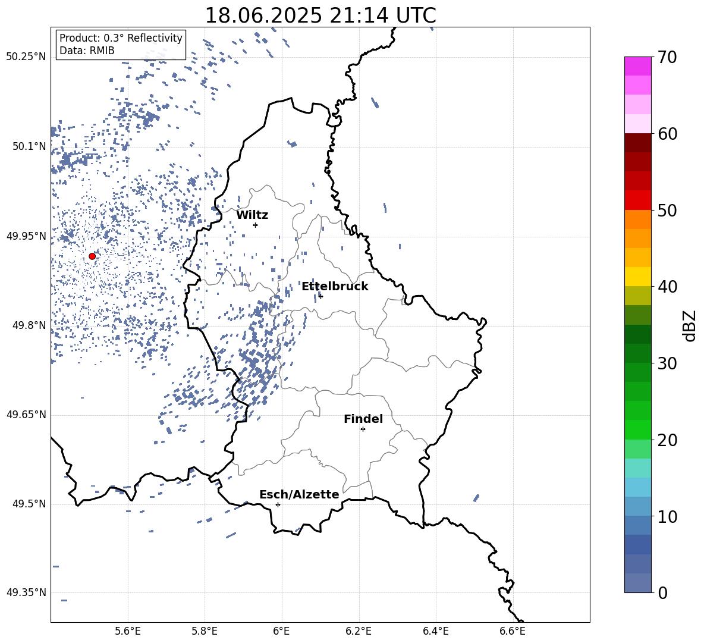704x643 pixels.
Task: Select the 'Esch/Alzette' town label
Action: (299, 494)
